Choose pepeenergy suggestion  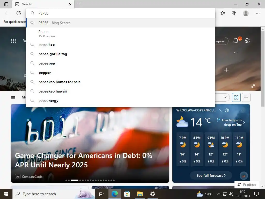(121, 101)
